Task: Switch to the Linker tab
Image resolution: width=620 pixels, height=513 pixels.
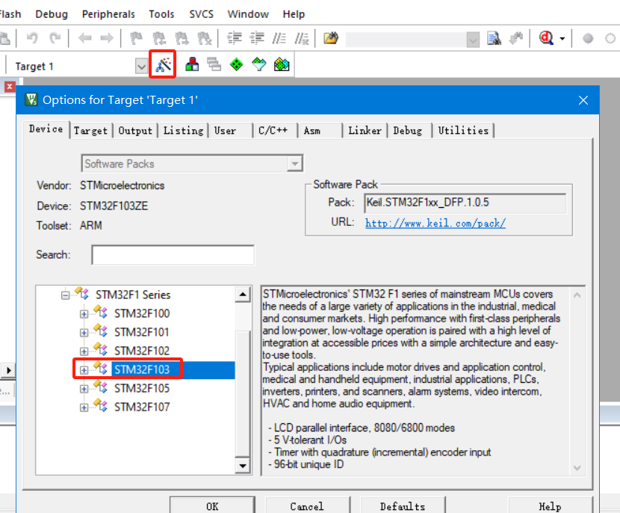Action: pyautogui.click(x=365, y=131)
